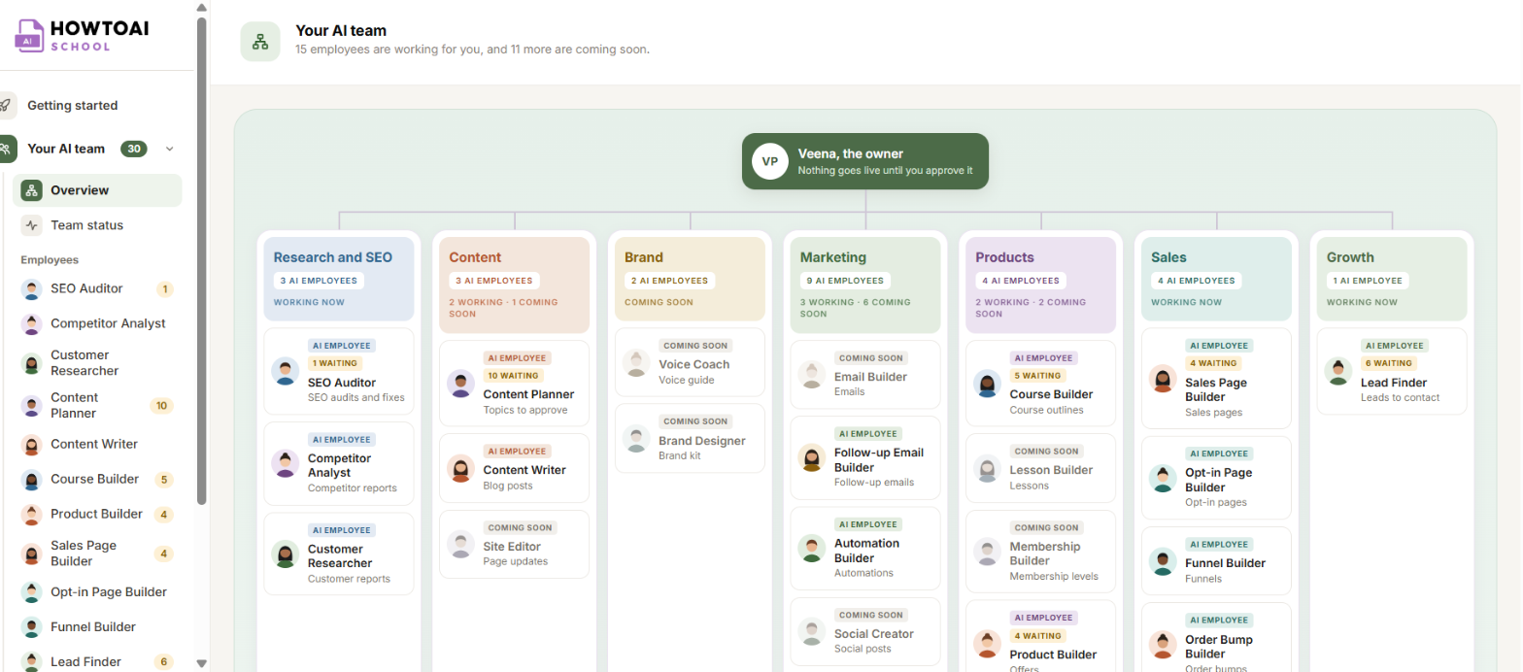The height and width of the screenshot is (672, 1523).
Task: Click the Team status pulse icon
Action: point(31,225)
